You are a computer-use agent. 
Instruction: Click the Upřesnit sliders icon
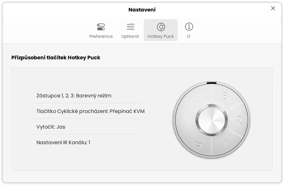coord(130,27)
